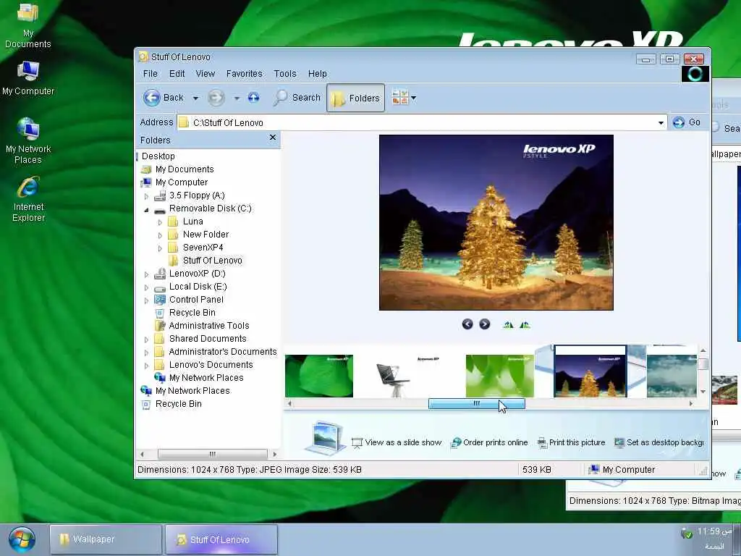The height and width of the screenshot is (556, 741).
Task: Click the taskbar clock showing 11:59
Action: (x=714, y=532)
